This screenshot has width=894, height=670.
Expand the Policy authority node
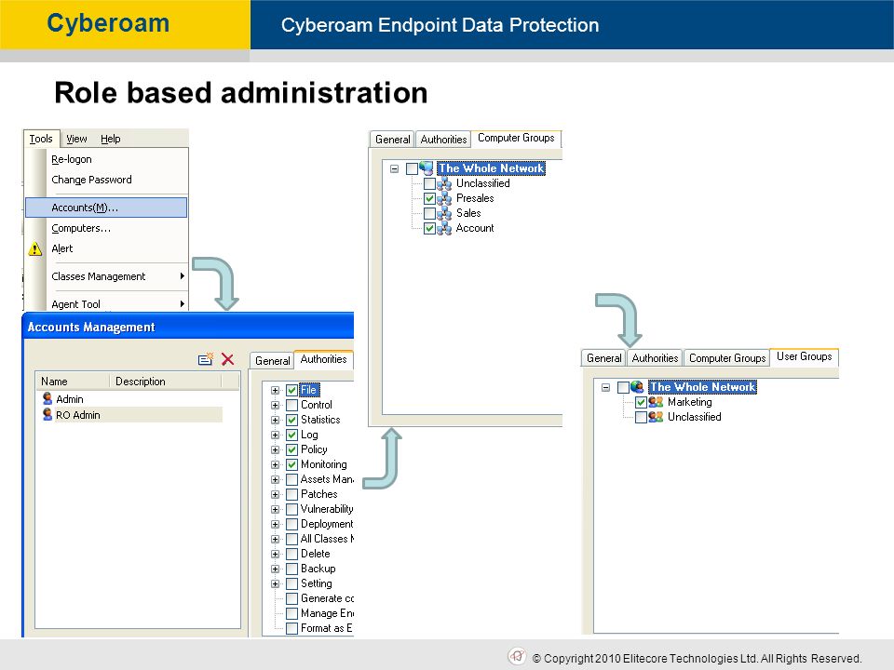275,449
